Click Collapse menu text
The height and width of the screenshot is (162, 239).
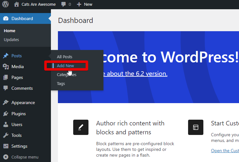[25, 157]
